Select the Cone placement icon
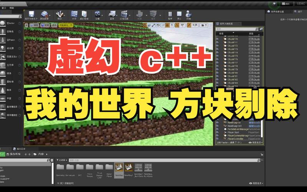Screen dimensions: 307x192 pyautogui.click(x=3, y=90)
